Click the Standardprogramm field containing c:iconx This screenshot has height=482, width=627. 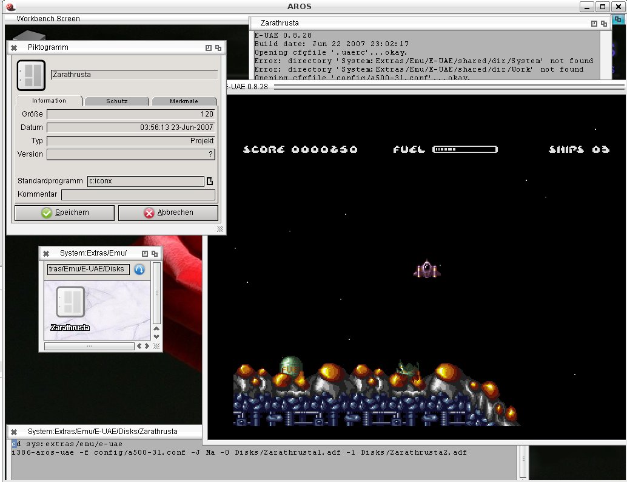(x=146, y=182)
